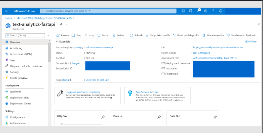Open Health Check Not Configured link

pos(201,53)
